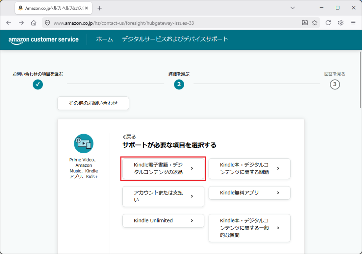Viewport: 362px width, 254px height.
Task: Click the amazon customer service logo
Action: click(43, 40)
